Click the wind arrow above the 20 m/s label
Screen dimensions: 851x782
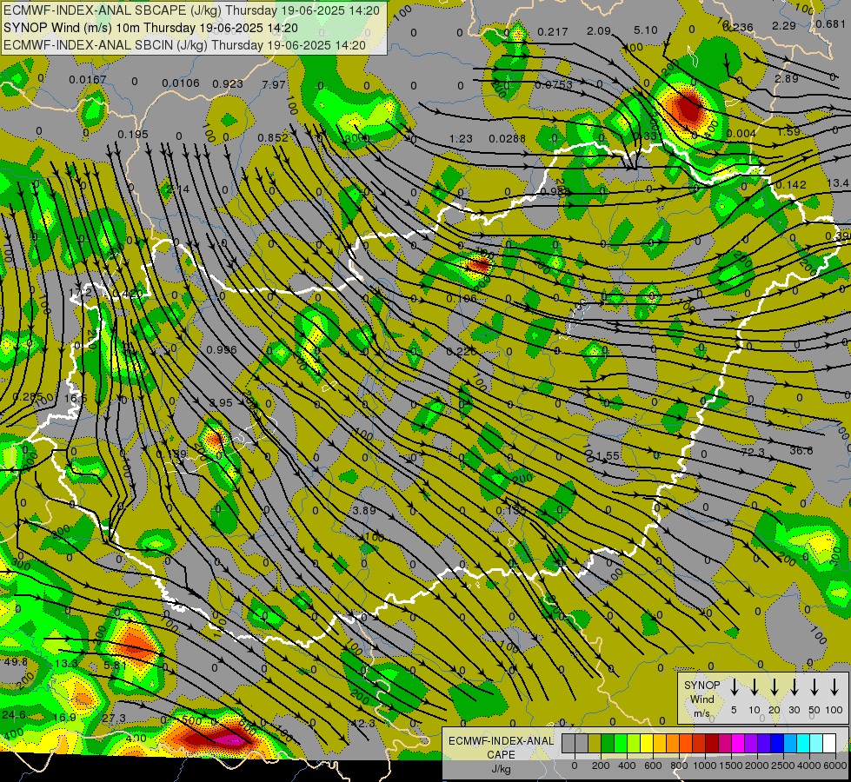pyautogui.click(x=775, y=687)
